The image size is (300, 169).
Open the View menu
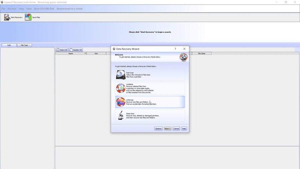(x=29, y=9)
